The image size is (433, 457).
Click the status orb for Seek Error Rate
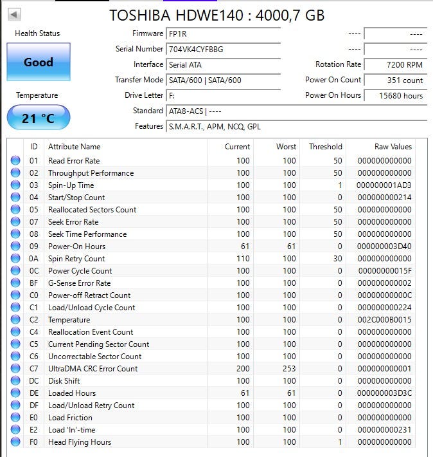[x=15, y=221]
